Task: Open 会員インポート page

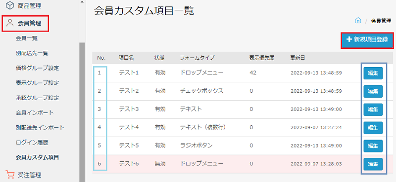Action: click(x=35, y=112)
